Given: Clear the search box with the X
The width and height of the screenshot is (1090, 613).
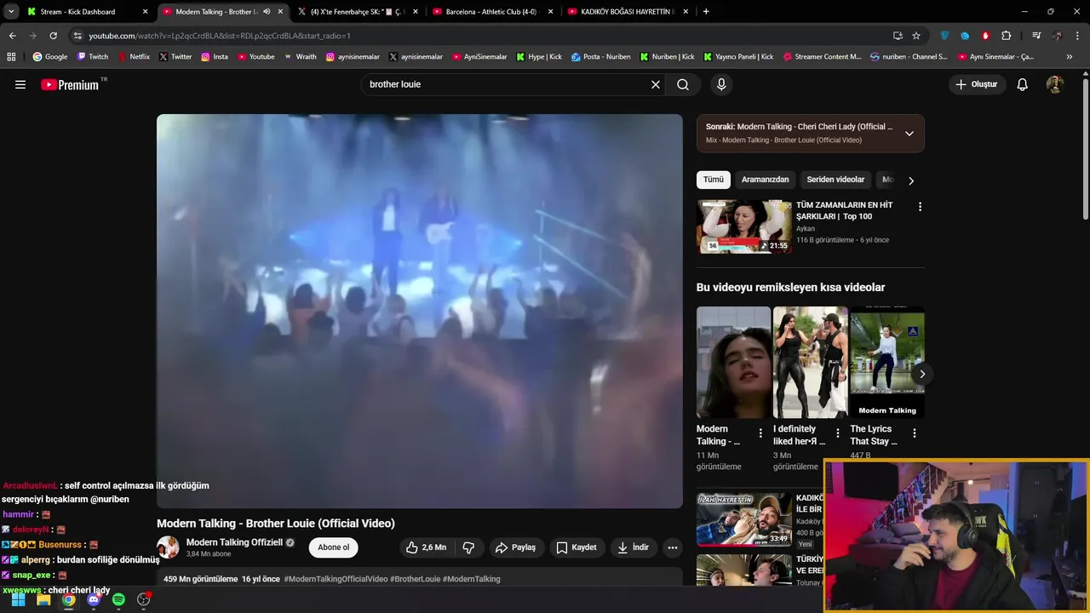Looking at the screenshot, I should pos(656,84).
